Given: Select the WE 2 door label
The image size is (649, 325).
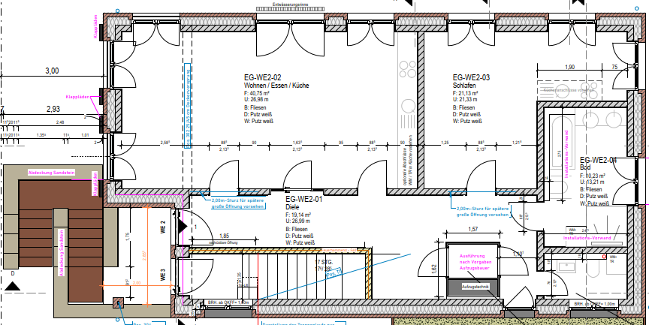Looking at the screenshot, I should point(163,227).
